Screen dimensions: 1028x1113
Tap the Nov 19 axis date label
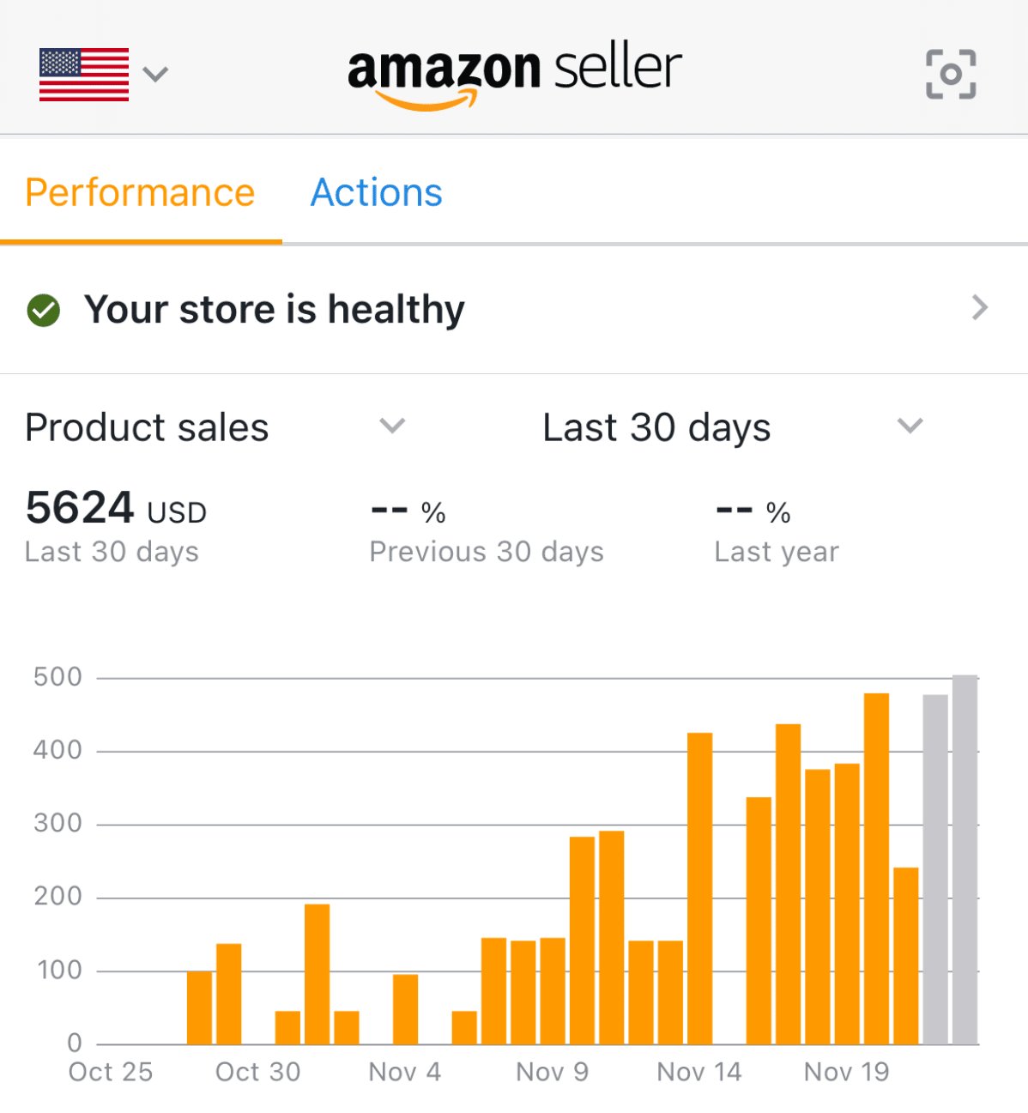pos(847,1072)
